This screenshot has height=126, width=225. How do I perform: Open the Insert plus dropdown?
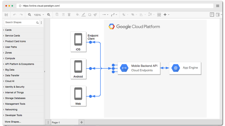tap(166, 15)
